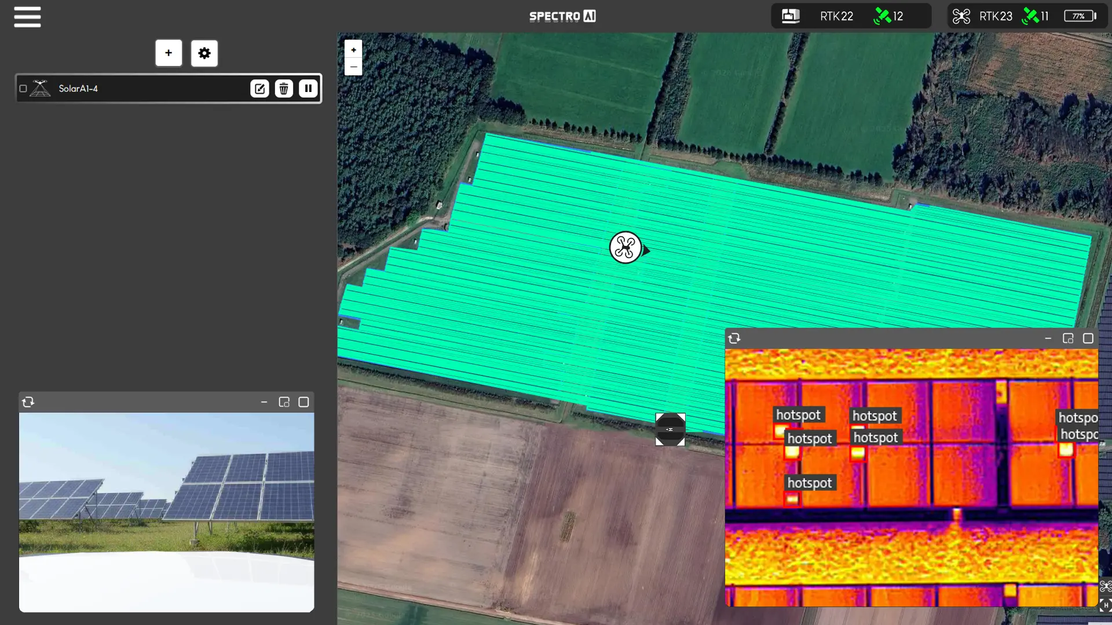Switch camera source in the solar panel feed

(x=28, y=402)
